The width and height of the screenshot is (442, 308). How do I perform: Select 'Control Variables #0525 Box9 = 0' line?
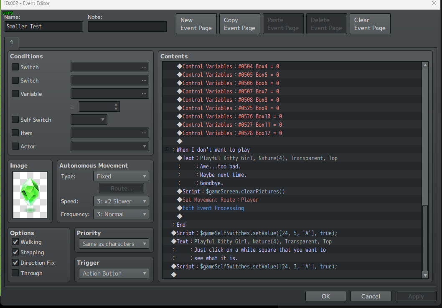point(292,108)
